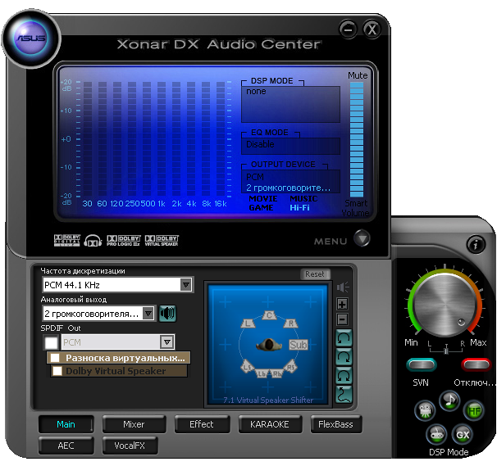Image resolution: width=497 pixels, height=466 pixels.
Task: Click the ASUS logo orb
Action: pos(31,38)
